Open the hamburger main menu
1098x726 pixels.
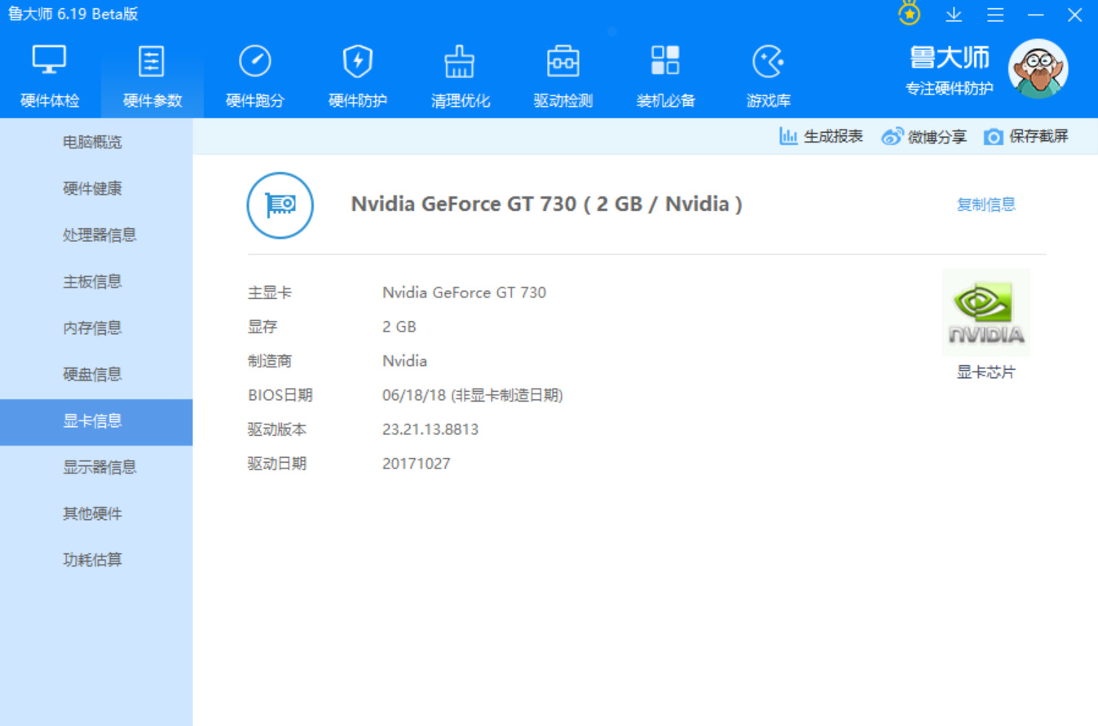point(995,15)
